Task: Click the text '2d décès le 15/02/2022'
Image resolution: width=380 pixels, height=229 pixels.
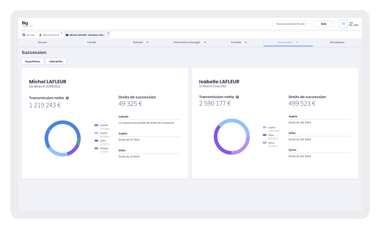Action: point(213,86)
